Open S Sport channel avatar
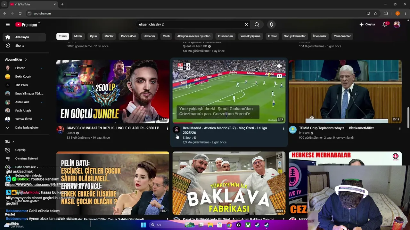 (176, 130)
